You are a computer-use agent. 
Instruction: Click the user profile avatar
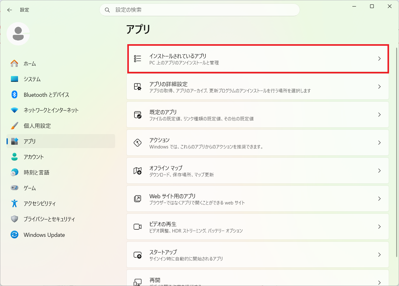[18, 34]
